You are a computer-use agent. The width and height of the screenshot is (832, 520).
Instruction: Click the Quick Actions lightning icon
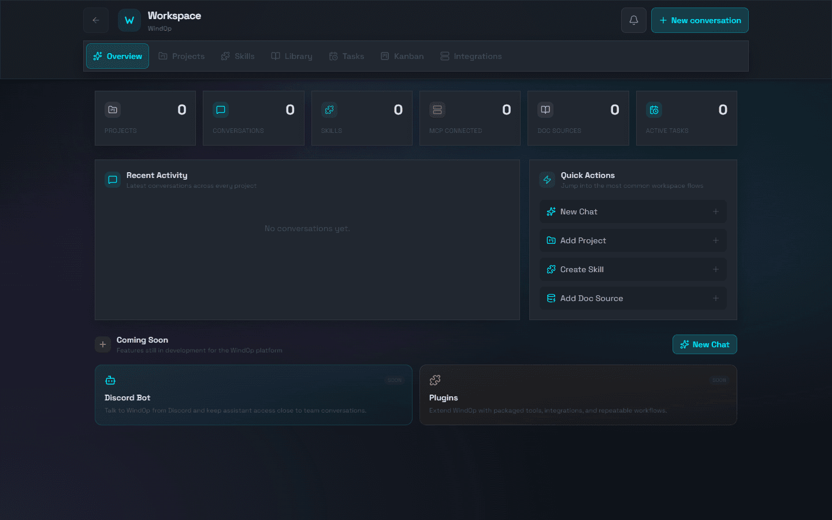tap(547, 180)
